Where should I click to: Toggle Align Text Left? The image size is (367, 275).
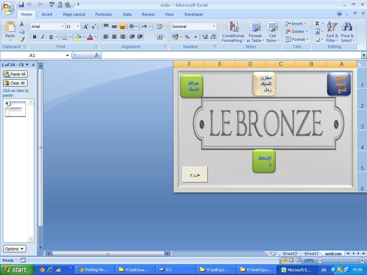(106, 37)
